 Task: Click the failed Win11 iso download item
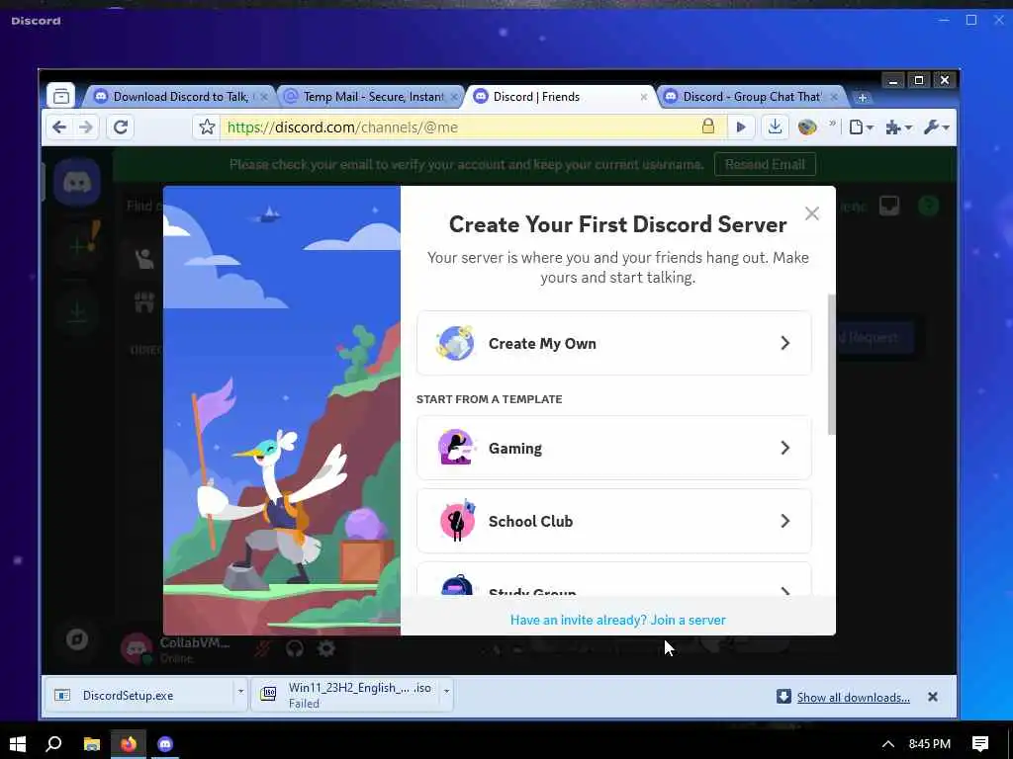[346, 695]
